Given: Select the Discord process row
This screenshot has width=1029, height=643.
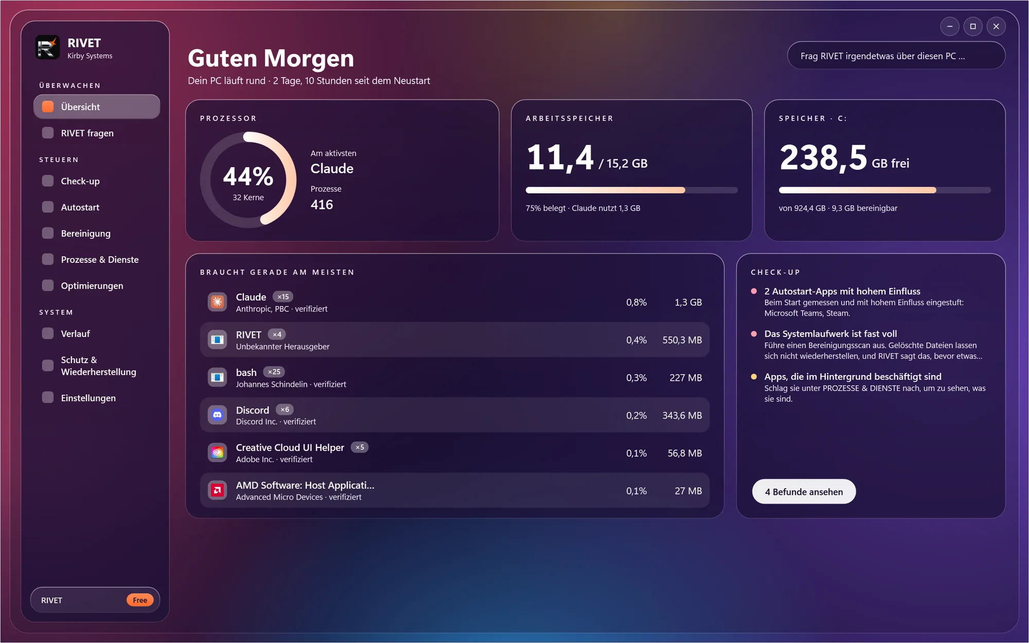Looking at the screenshot, I should (455, 415).
